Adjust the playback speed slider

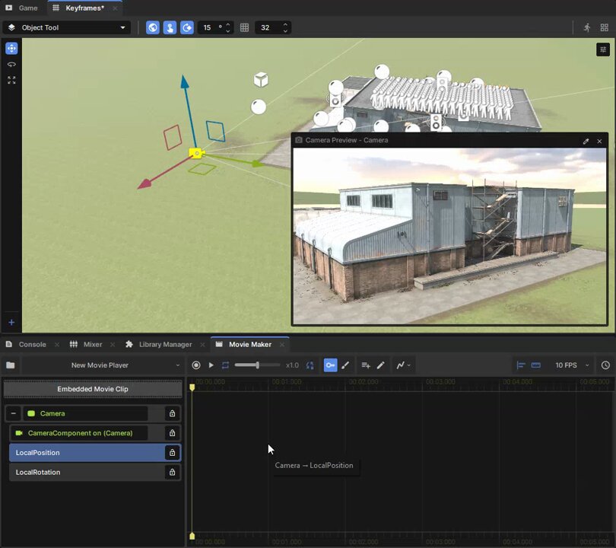257,365
